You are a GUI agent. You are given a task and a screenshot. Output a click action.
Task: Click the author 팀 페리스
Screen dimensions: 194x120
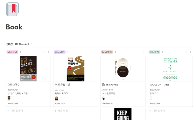coord(154,93)
